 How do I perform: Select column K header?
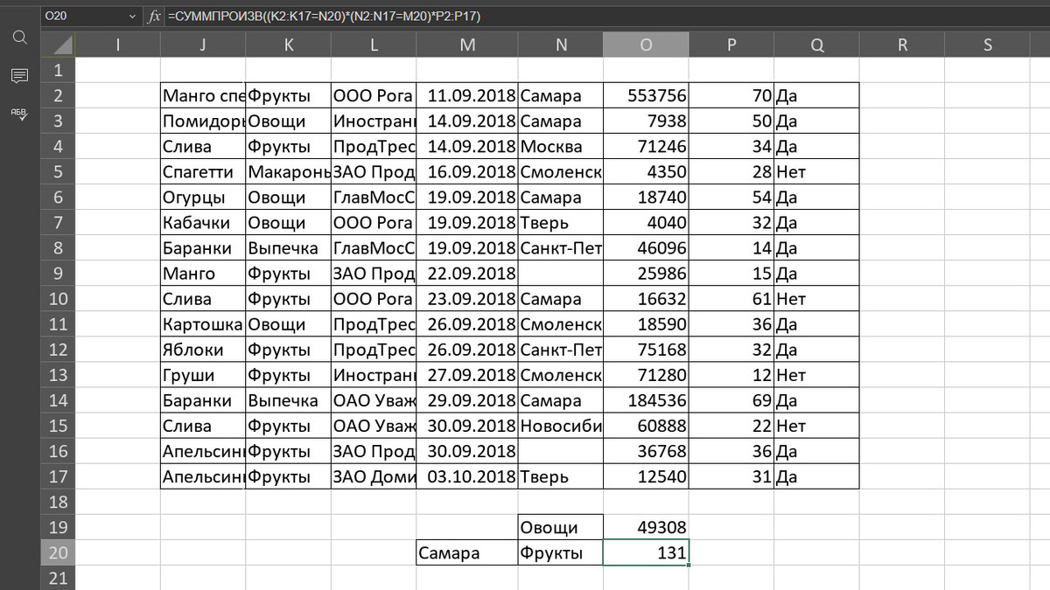click(x=289, y=45)
